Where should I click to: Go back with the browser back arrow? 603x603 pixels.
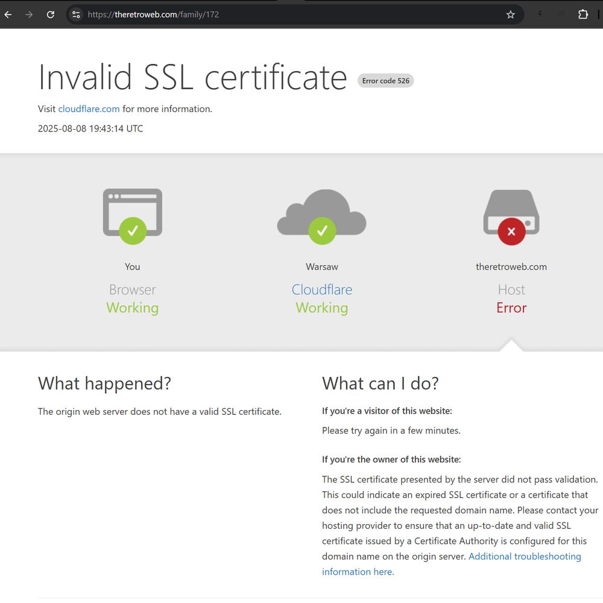pyautogui.click(x=8, y=14)
